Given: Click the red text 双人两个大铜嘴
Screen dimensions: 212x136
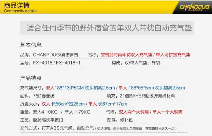Looking at the screenshot, I should (x=134, y=112).
